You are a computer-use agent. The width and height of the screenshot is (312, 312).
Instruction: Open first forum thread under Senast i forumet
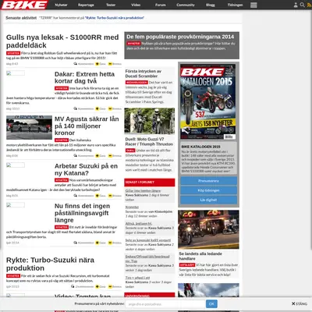tap(143, 191)
